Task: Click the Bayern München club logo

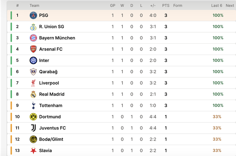Action: pyautogui.click(x=33, y=38)
